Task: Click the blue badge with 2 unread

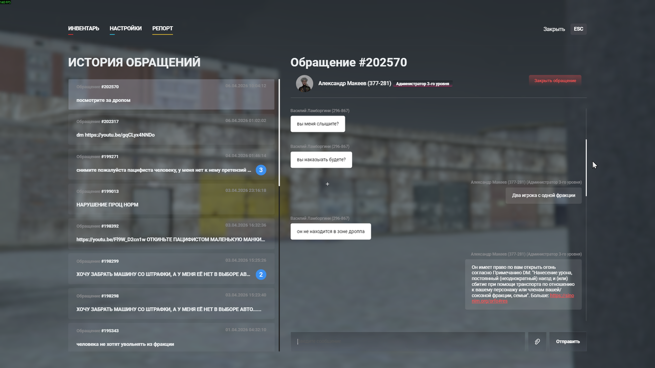Action: (261, 274)
